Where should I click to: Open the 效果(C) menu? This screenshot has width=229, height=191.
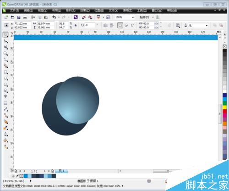[x=85, y=11]
